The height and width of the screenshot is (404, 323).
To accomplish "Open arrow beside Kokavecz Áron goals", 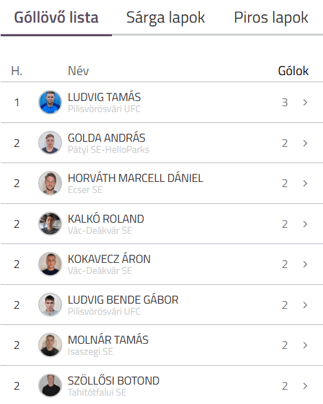I will (306, 264).
